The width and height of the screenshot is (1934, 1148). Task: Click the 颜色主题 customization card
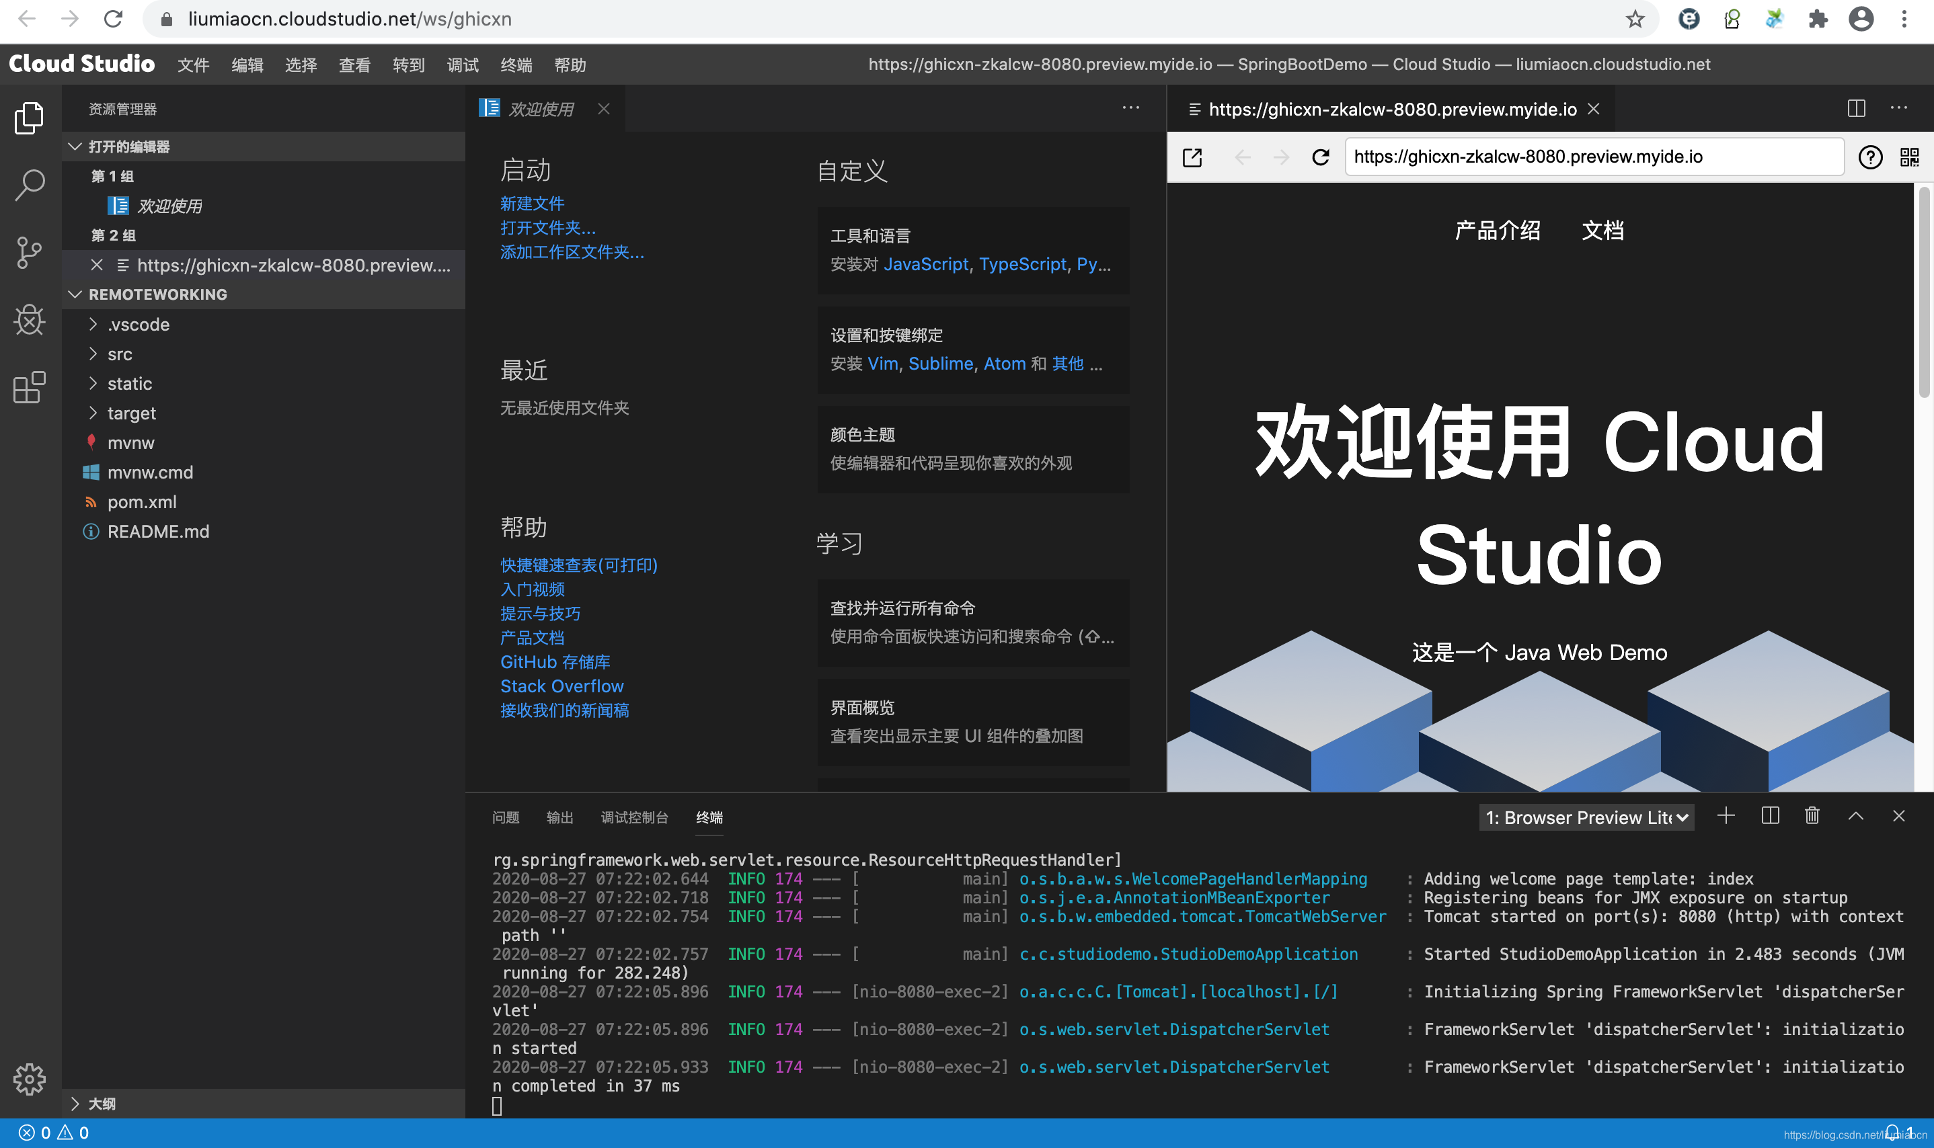pyautogui.click(x=974, y=450)
